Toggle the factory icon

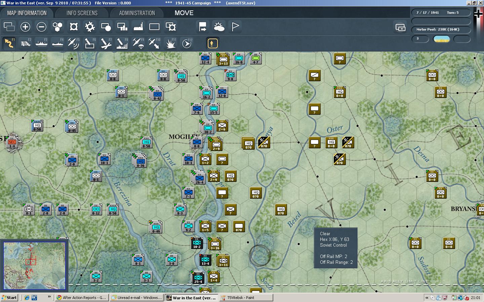tap(138, 27)
